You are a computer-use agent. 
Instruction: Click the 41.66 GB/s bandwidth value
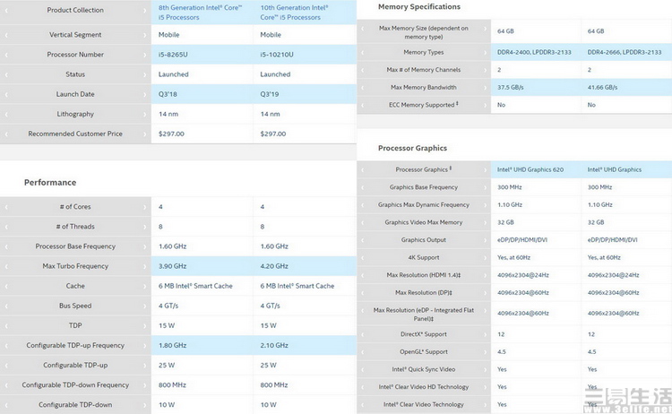tap(602, 88)
